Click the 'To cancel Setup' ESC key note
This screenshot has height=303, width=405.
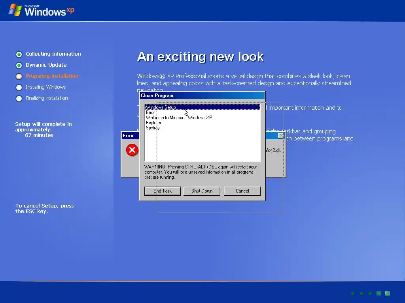pos(44,208)
